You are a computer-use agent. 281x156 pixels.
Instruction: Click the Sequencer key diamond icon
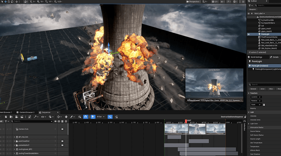(x=59, y=117)
